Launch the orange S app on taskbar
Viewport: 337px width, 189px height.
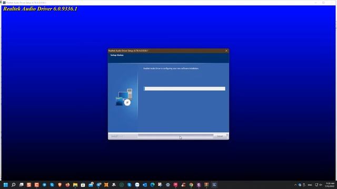coord(29,185)
